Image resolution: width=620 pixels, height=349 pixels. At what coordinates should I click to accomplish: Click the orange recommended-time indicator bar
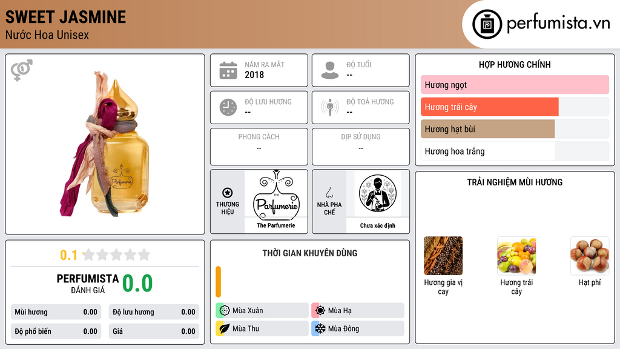point(218,282)
